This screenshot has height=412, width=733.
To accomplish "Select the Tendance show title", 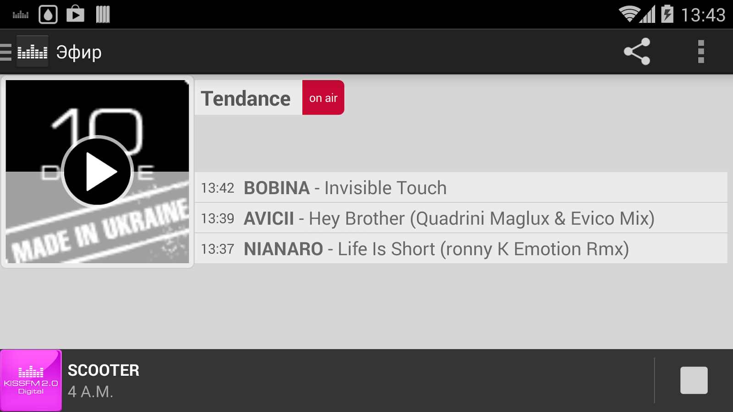I will (x=246, y=98).
